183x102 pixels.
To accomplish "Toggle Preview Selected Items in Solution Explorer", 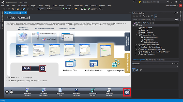I will (x=156, y=16).
